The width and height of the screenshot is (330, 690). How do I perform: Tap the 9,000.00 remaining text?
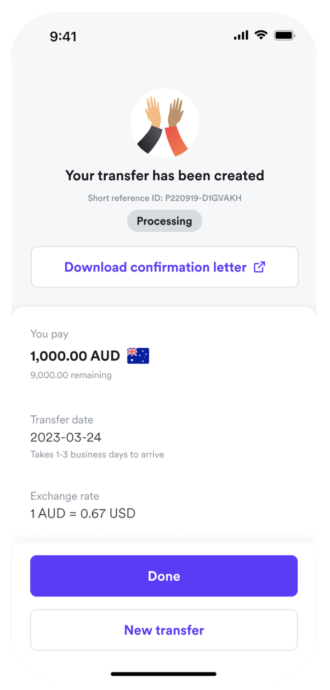pos(71,375)
